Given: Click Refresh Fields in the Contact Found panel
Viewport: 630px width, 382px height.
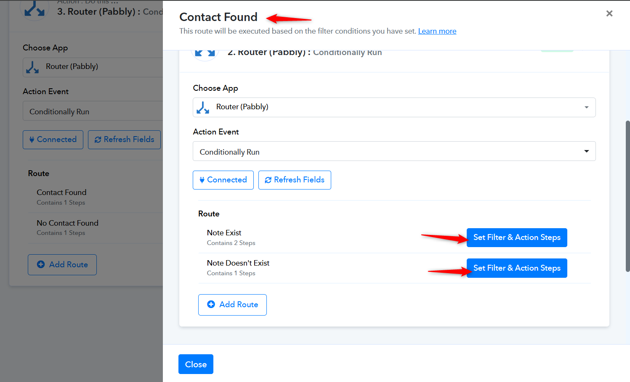Looking at the screenshot, I should pyautogui.click(x=295, y=180).
